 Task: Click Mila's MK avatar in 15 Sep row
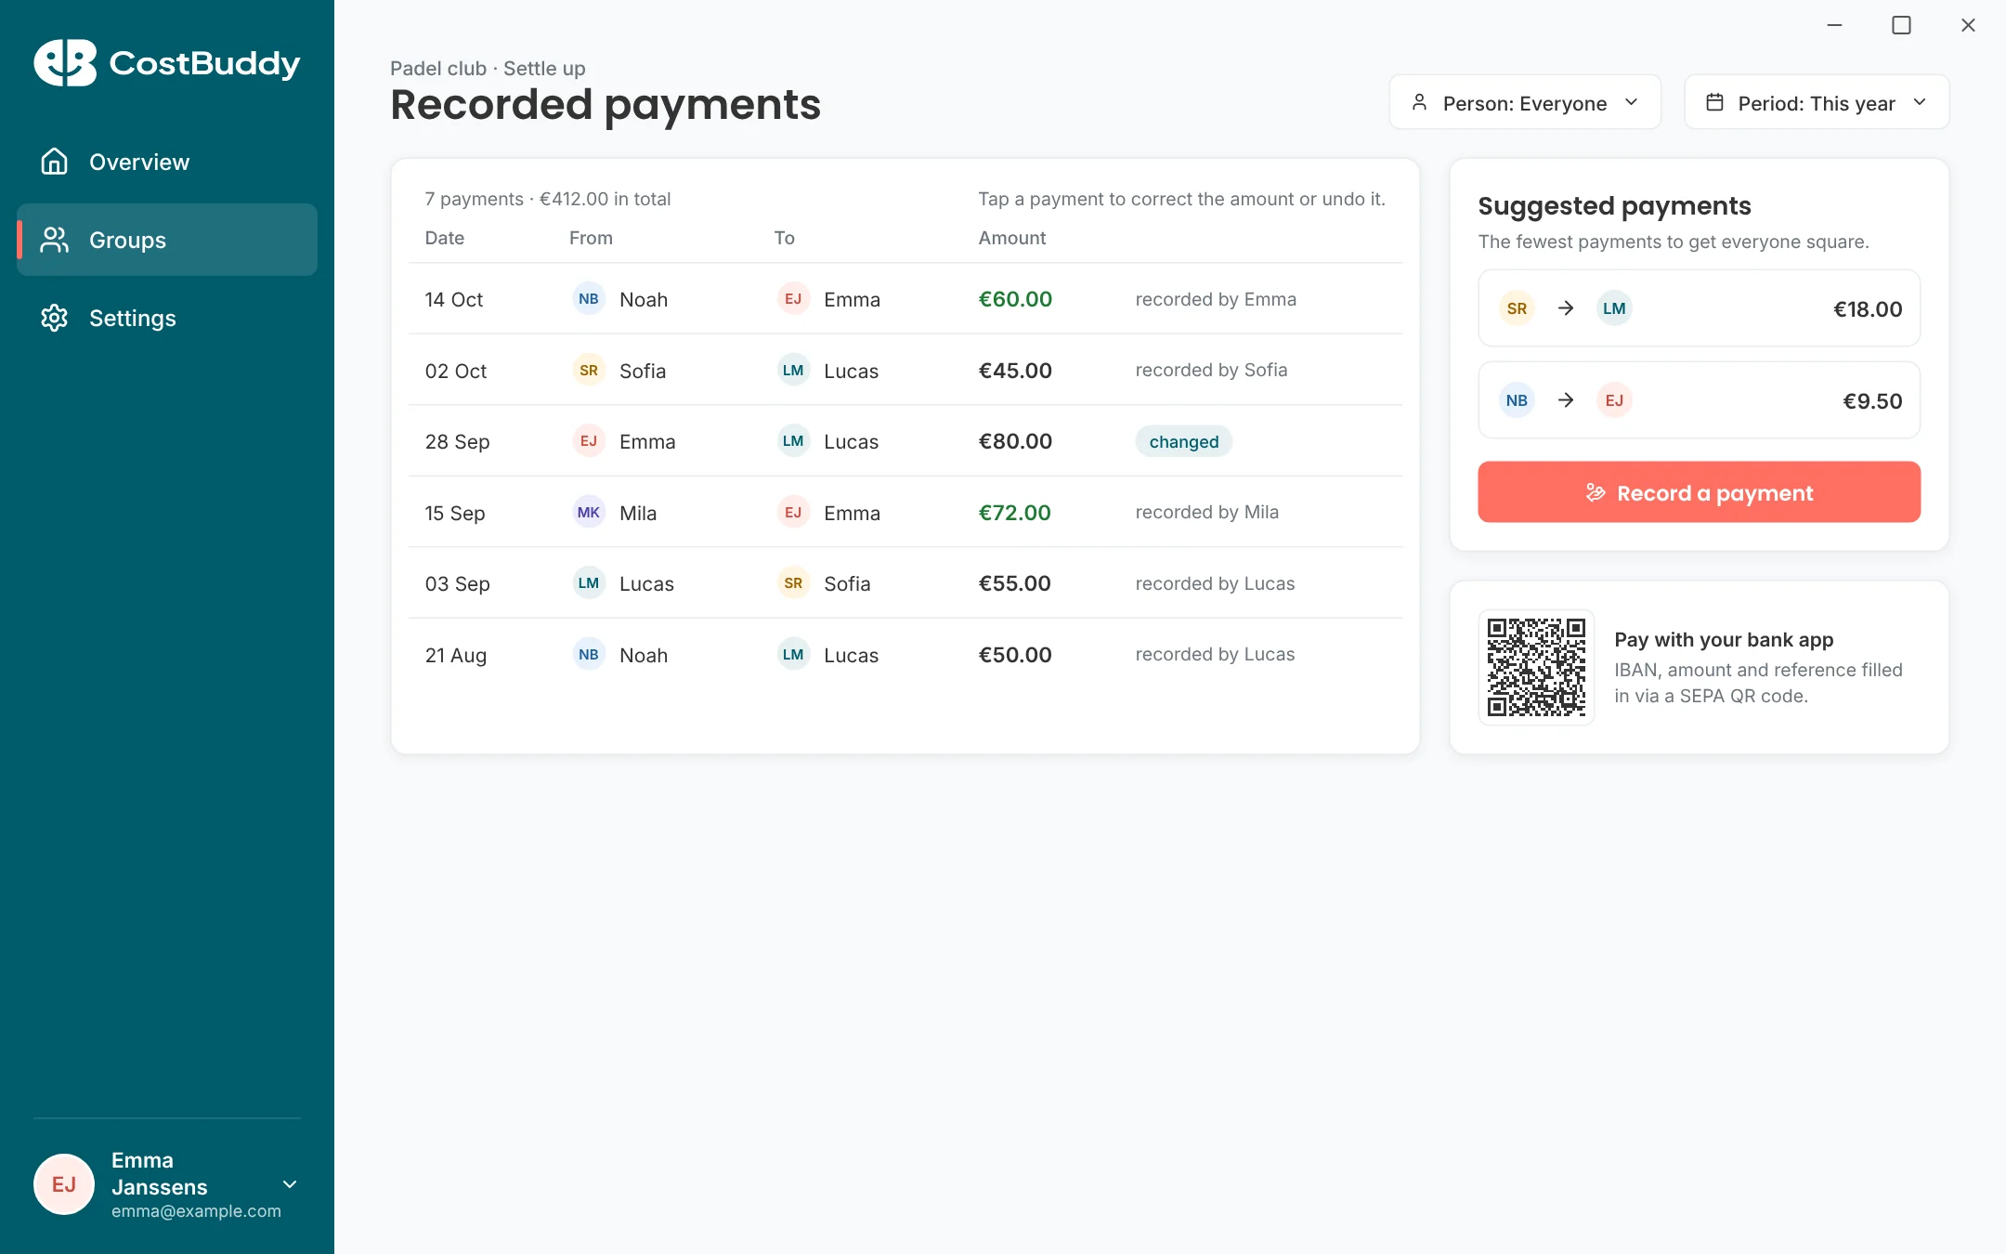pyautogui.click(x=589, y=513)
